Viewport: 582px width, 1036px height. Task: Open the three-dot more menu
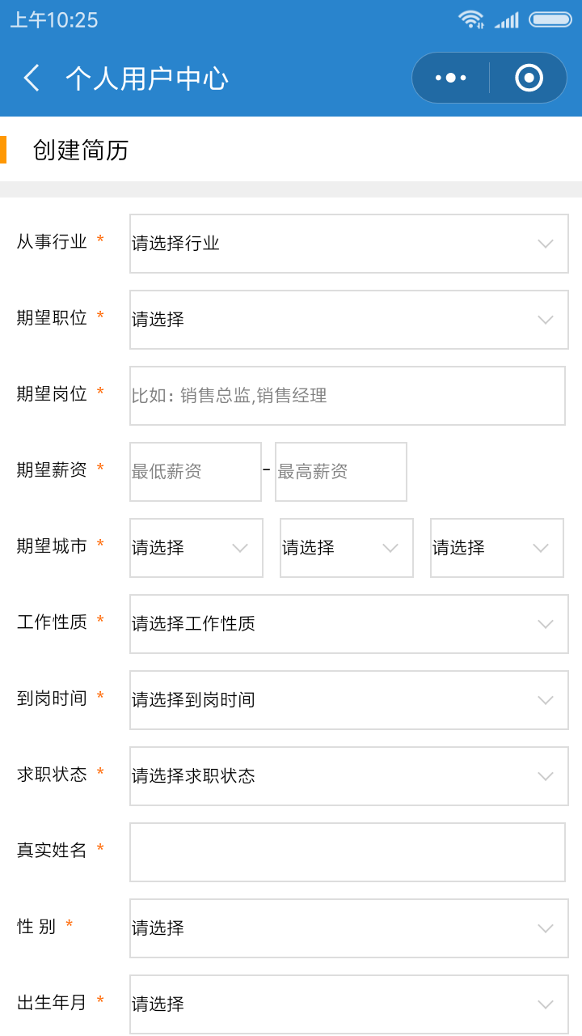click(451, 78)
